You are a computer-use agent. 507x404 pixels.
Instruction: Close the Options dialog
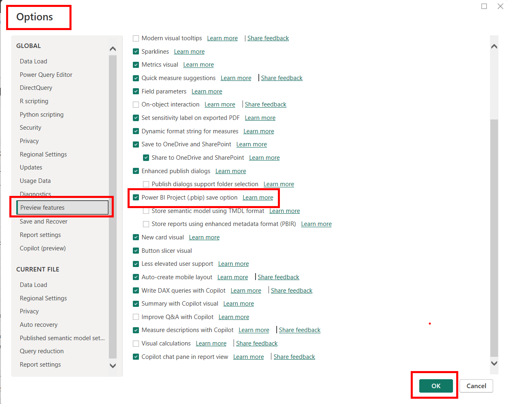click(500, 6)
